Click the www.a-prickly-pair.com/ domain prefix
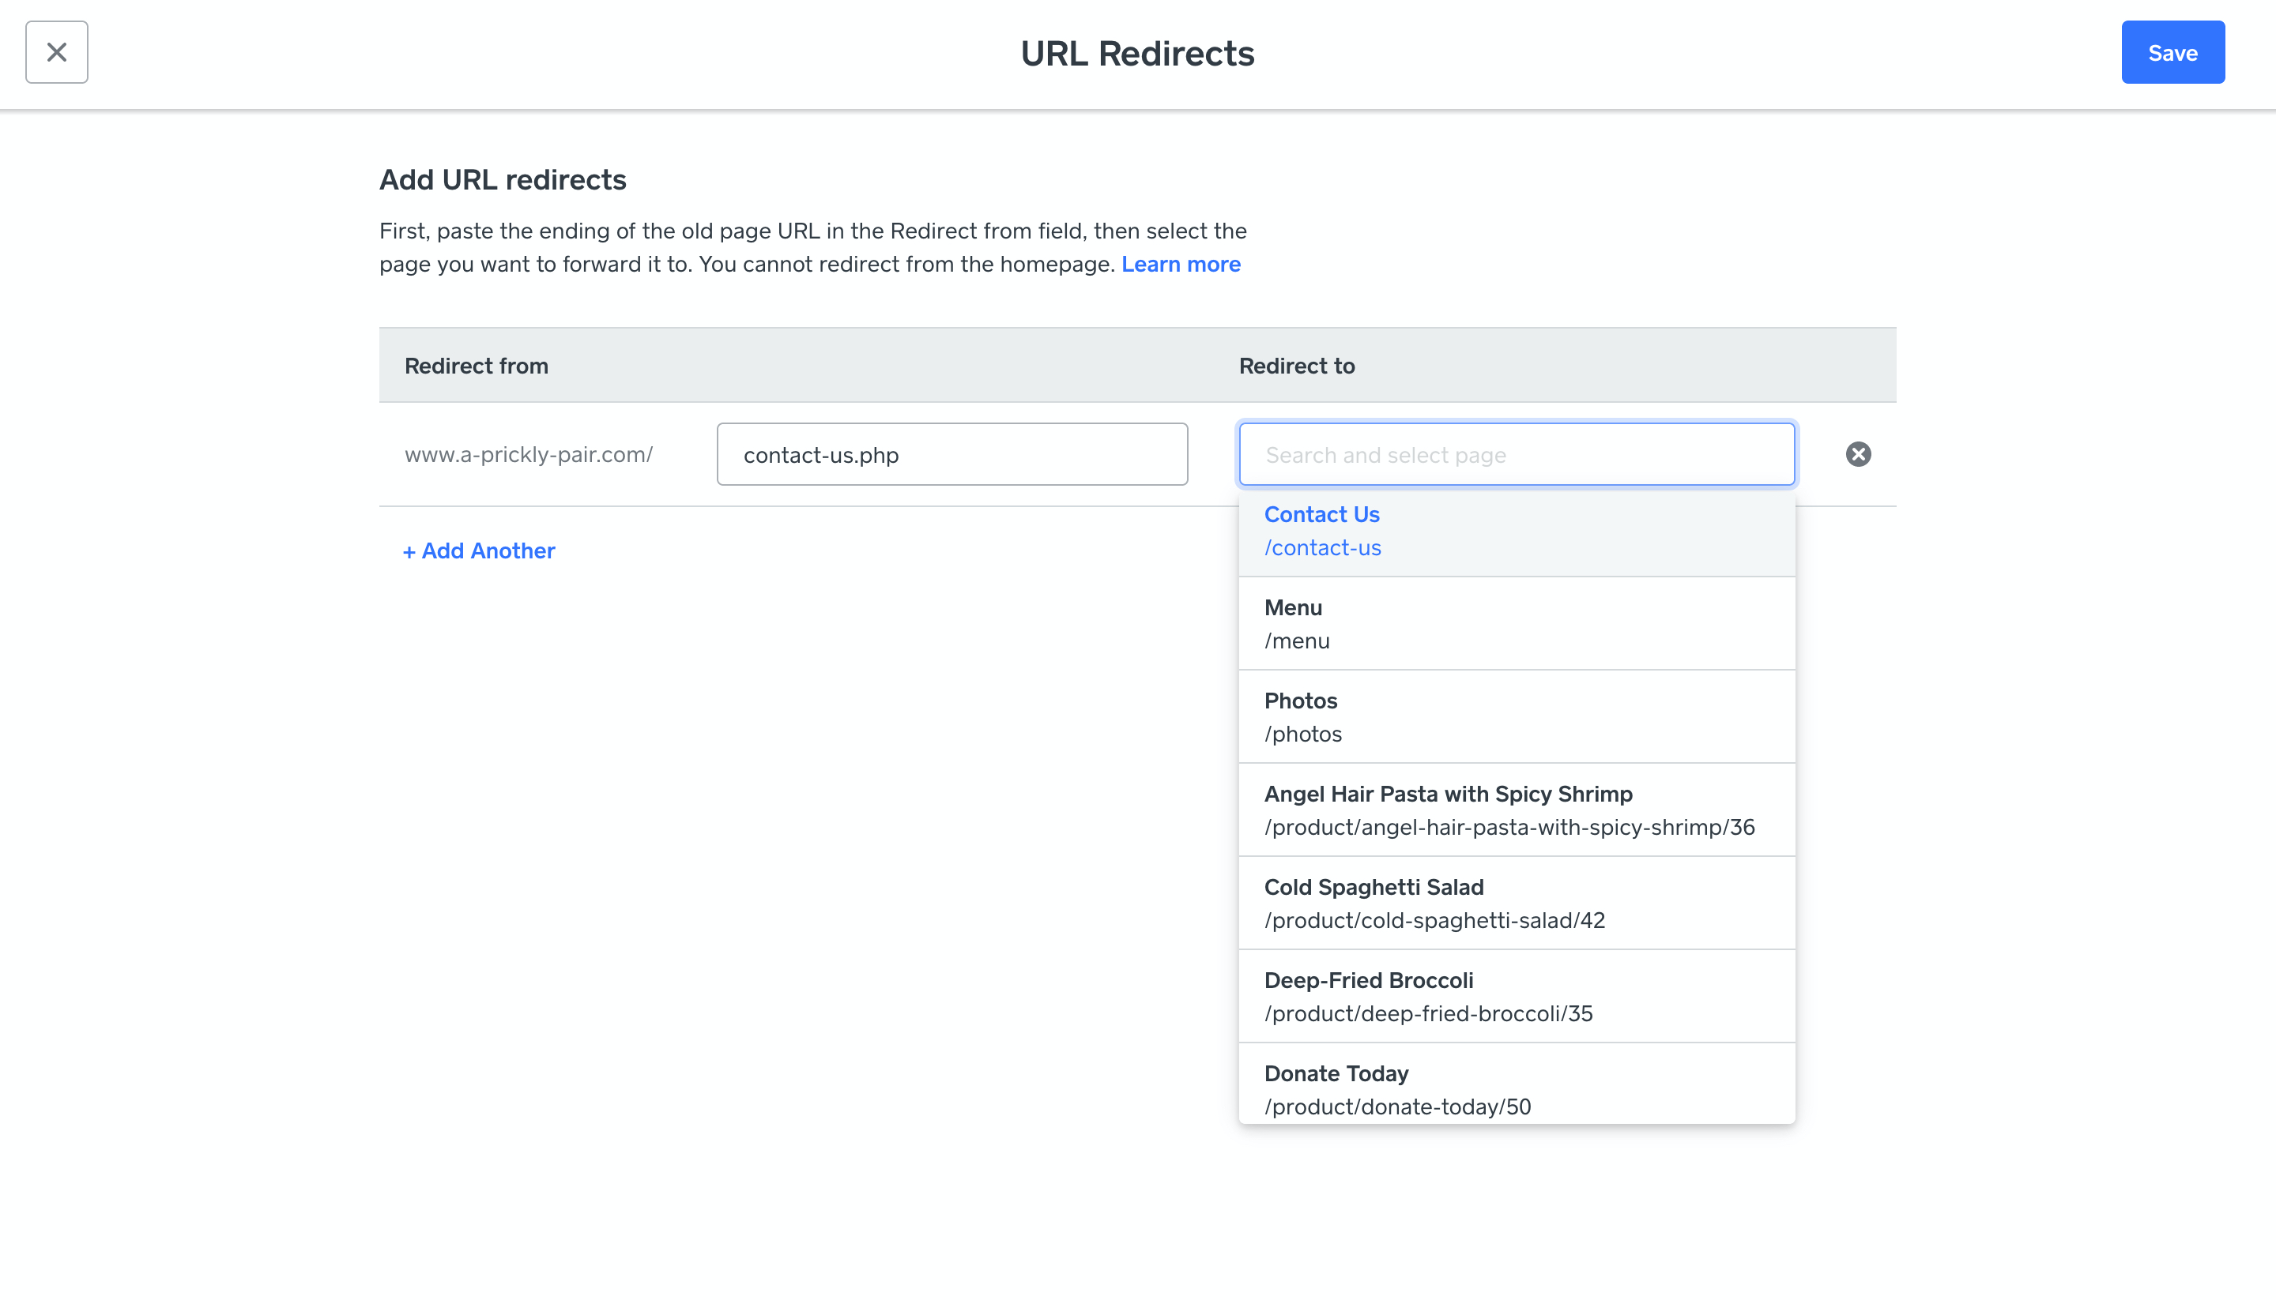Screen dimensions: 2276x1300 pyautogui.click(x=528, y=454)
